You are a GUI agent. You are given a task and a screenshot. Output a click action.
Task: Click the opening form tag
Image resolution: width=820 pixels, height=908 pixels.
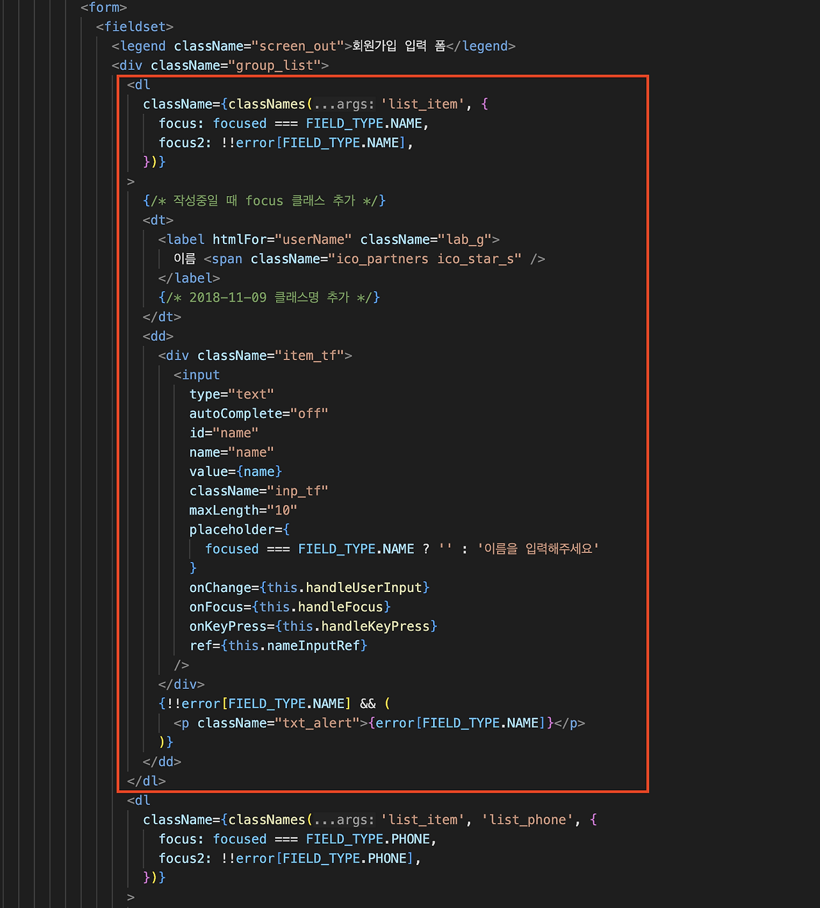tap(104, 8)
